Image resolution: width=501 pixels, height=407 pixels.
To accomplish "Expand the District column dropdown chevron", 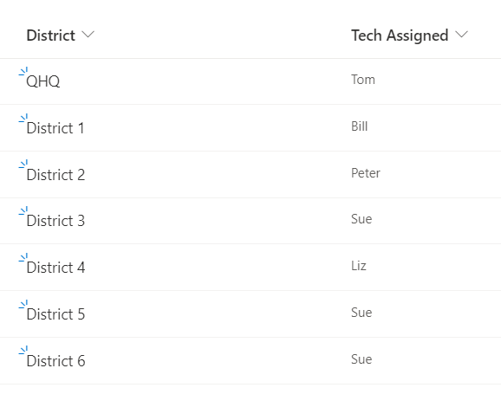I will [88, 35].
